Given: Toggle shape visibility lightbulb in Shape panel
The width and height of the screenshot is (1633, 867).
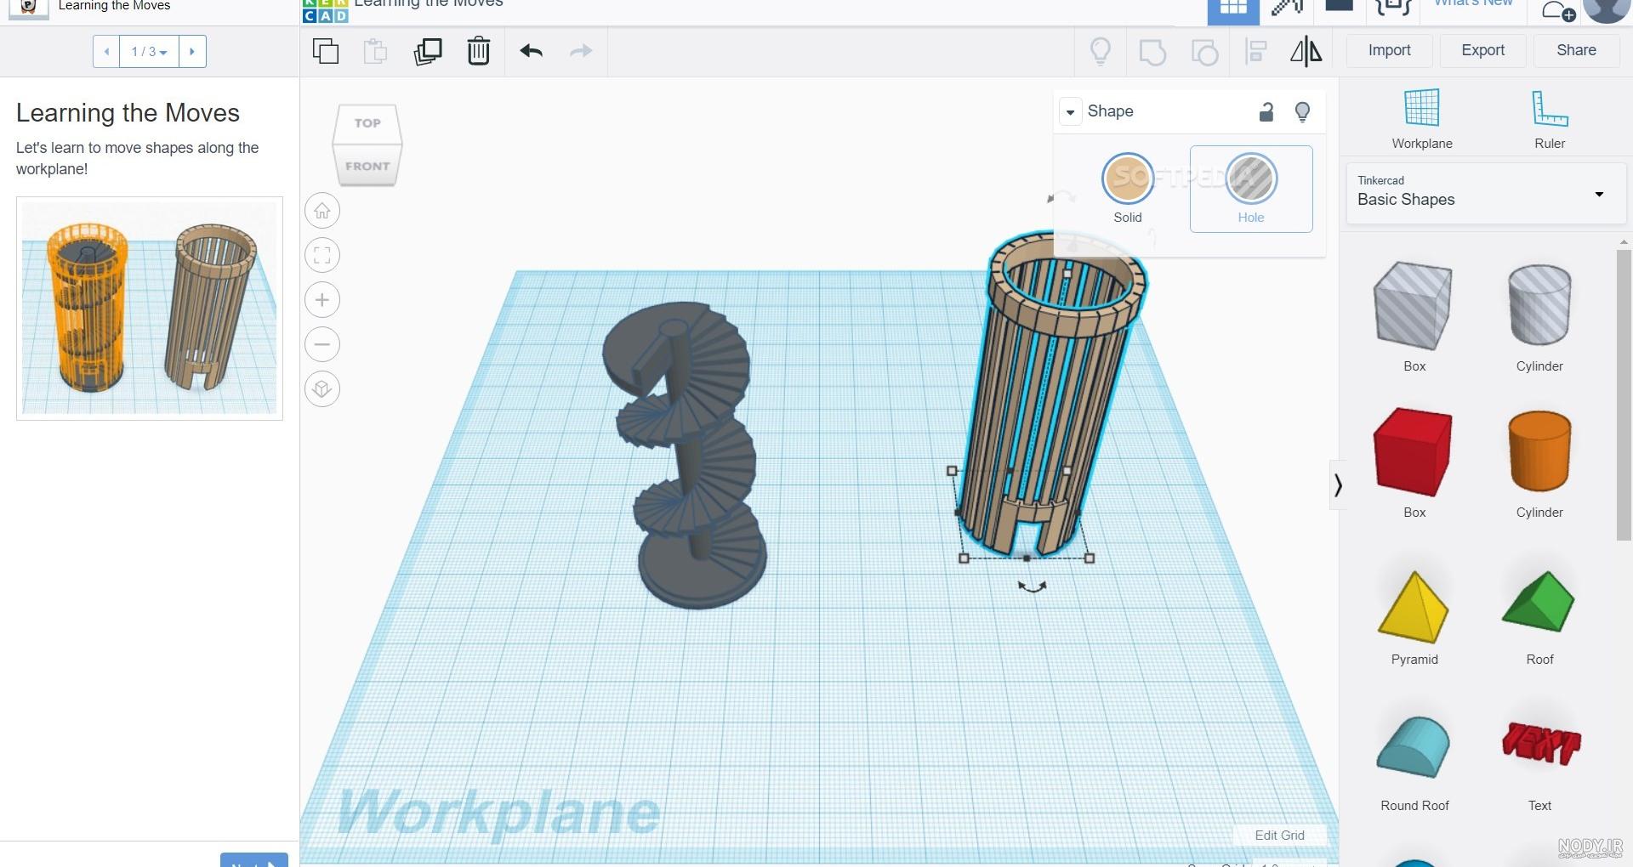Looking at the screenshot, I should [1302, 111].
